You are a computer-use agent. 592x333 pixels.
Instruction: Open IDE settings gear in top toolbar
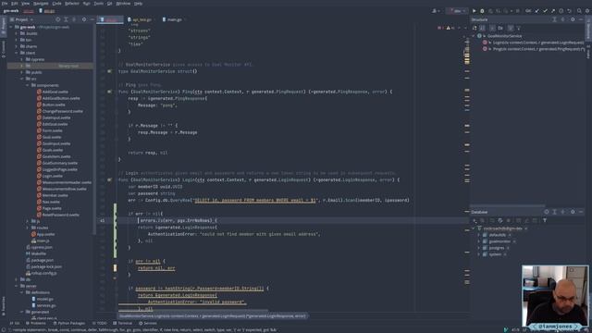tap(587, 11)
